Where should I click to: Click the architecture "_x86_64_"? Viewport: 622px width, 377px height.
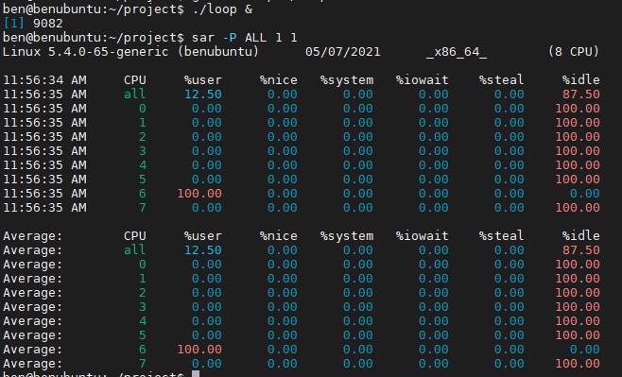(x=457, y=52)
